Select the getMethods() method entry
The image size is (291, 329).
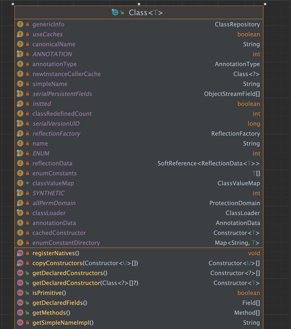[x=139, y=312]
